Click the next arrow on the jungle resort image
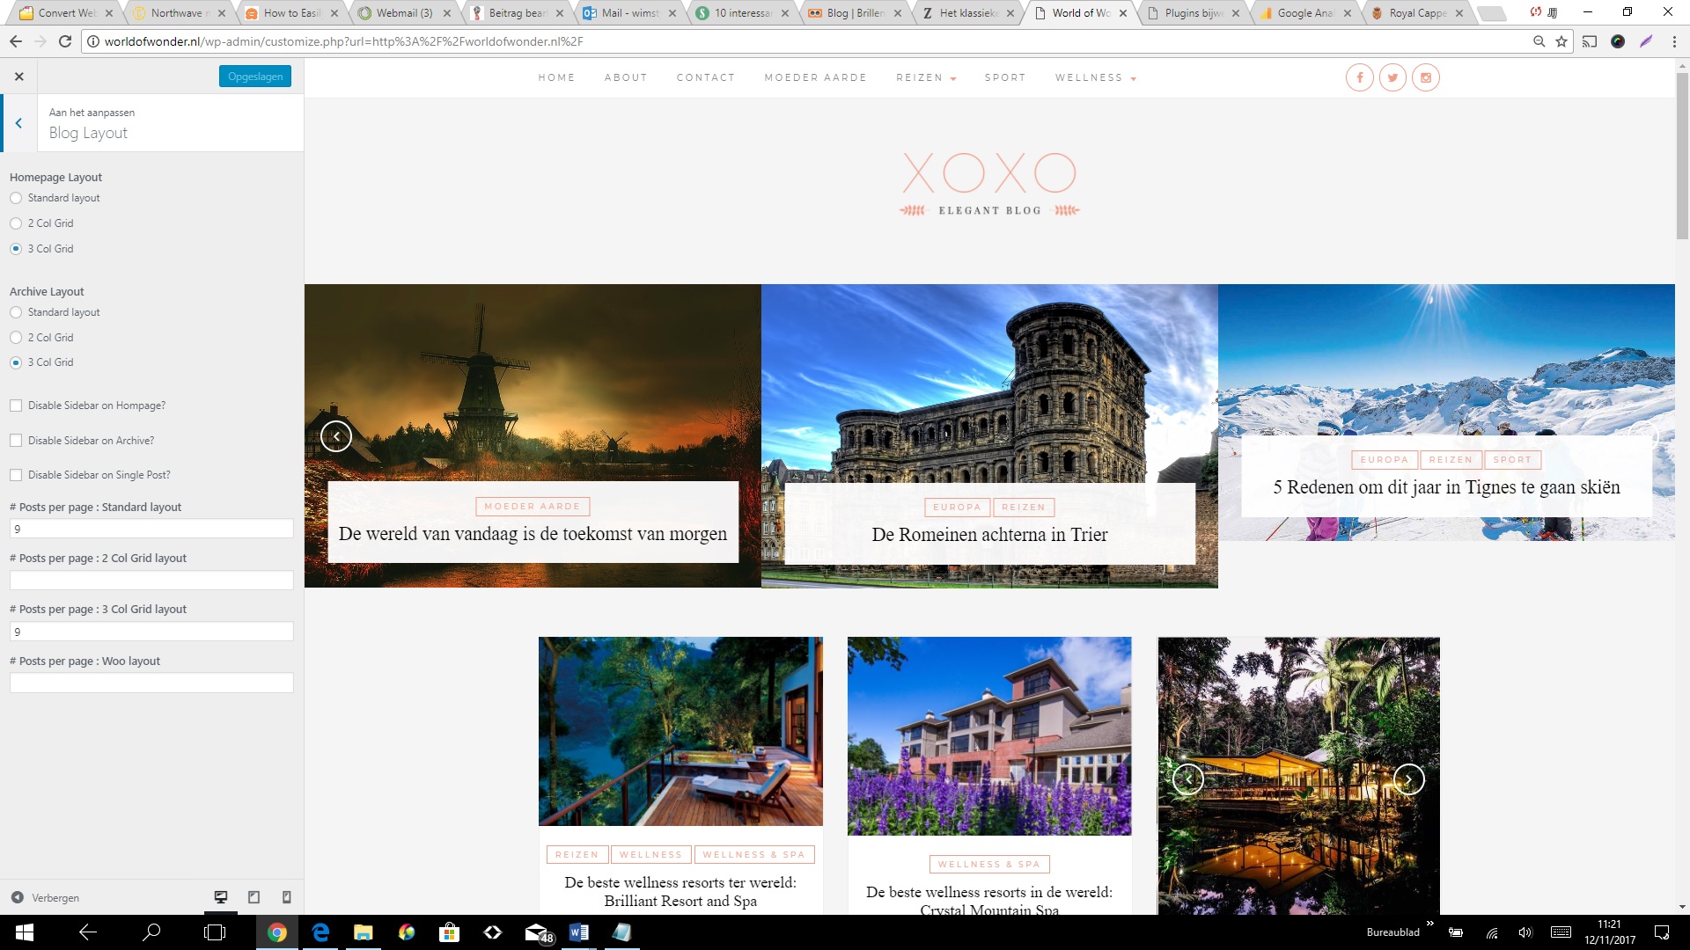Image resolution: width=1690 pixels, height=950 pixels. 1408,779
